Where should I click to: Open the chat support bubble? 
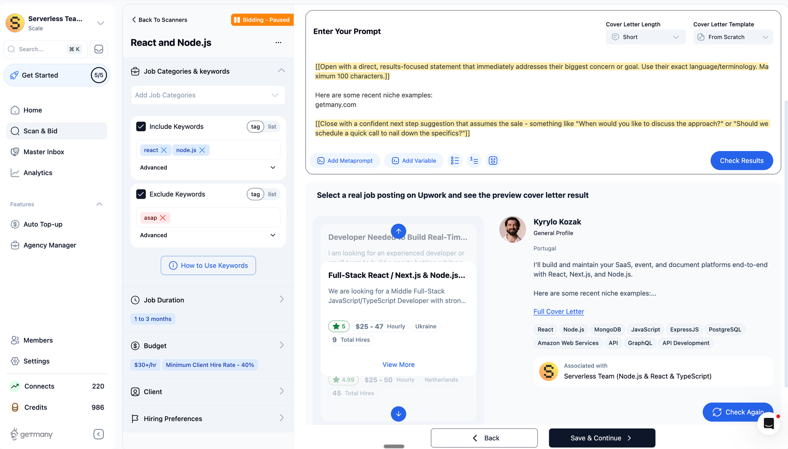click(769, 424)
